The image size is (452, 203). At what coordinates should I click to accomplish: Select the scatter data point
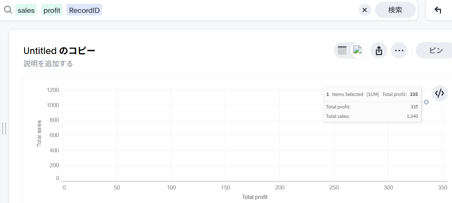point(426,102)
